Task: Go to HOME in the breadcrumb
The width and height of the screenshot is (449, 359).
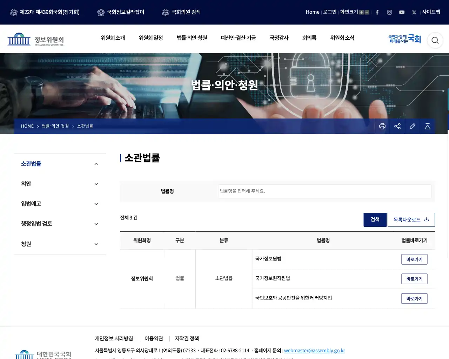Action: (x=27, y=126)
